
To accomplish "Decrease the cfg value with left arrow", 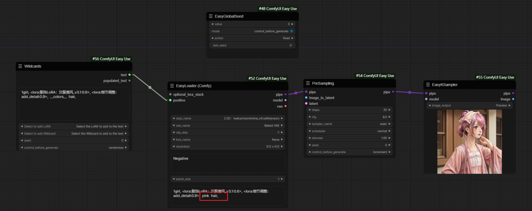I will click(x=309, y=117).
